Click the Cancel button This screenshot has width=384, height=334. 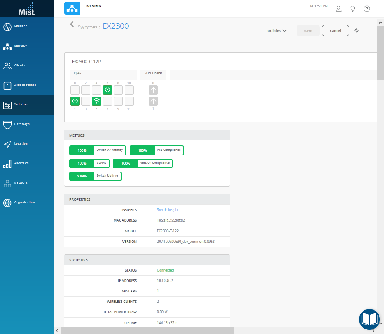[335, 31]
